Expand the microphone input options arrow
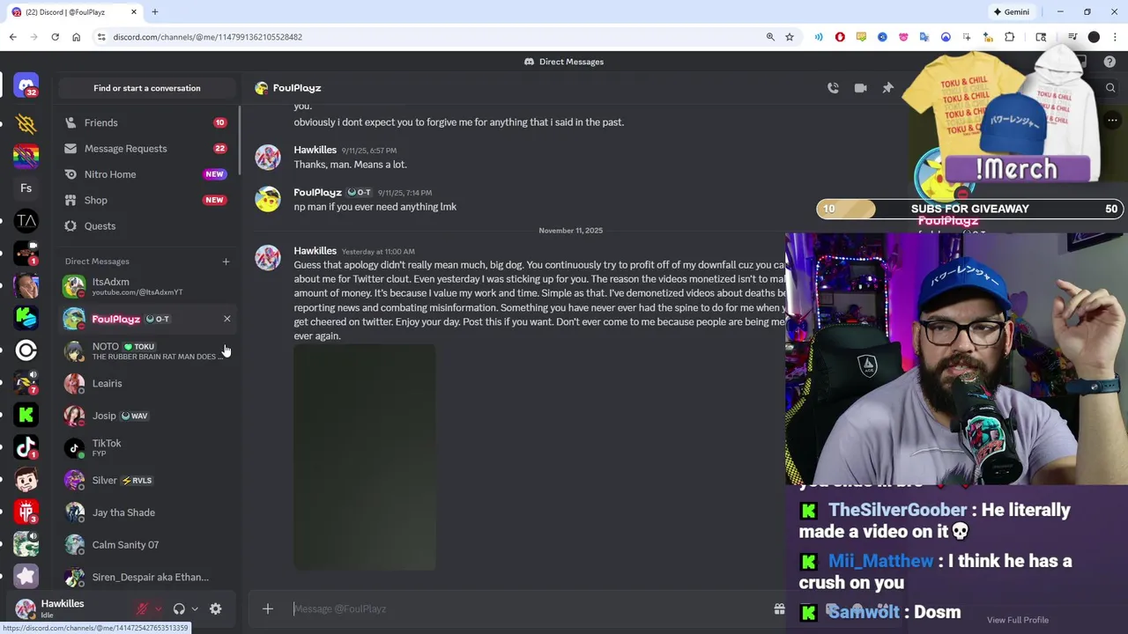This screenshot has width=1128, height=634. tap(159, 608)
